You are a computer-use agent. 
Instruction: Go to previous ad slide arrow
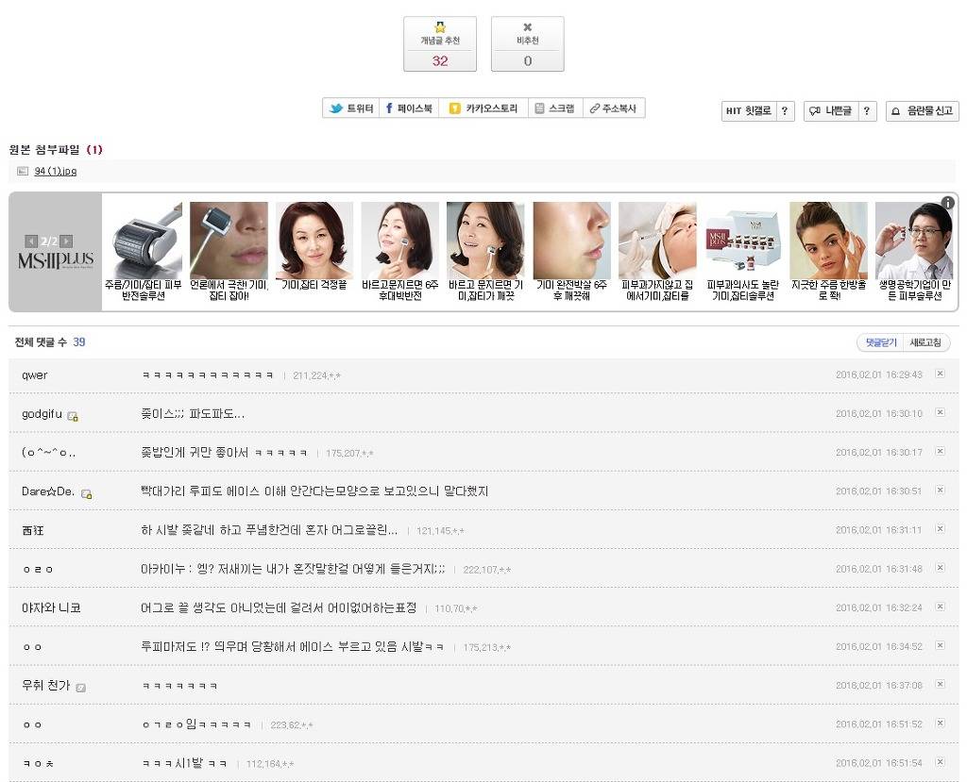(x=31, y=241)
